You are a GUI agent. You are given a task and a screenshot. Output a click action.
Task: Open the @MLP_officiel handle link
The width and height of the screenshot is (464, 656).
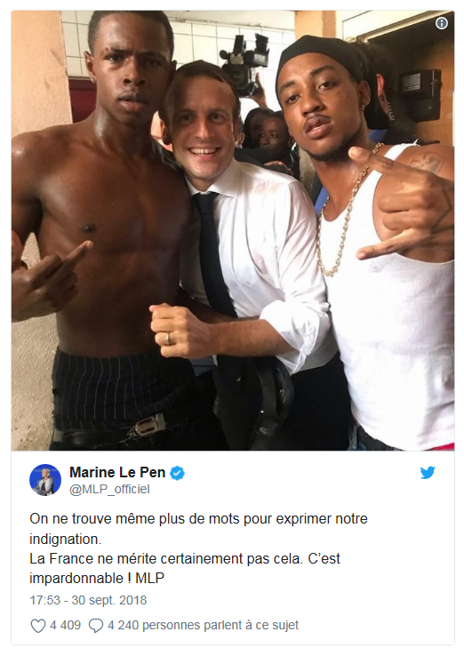(109, 489)
